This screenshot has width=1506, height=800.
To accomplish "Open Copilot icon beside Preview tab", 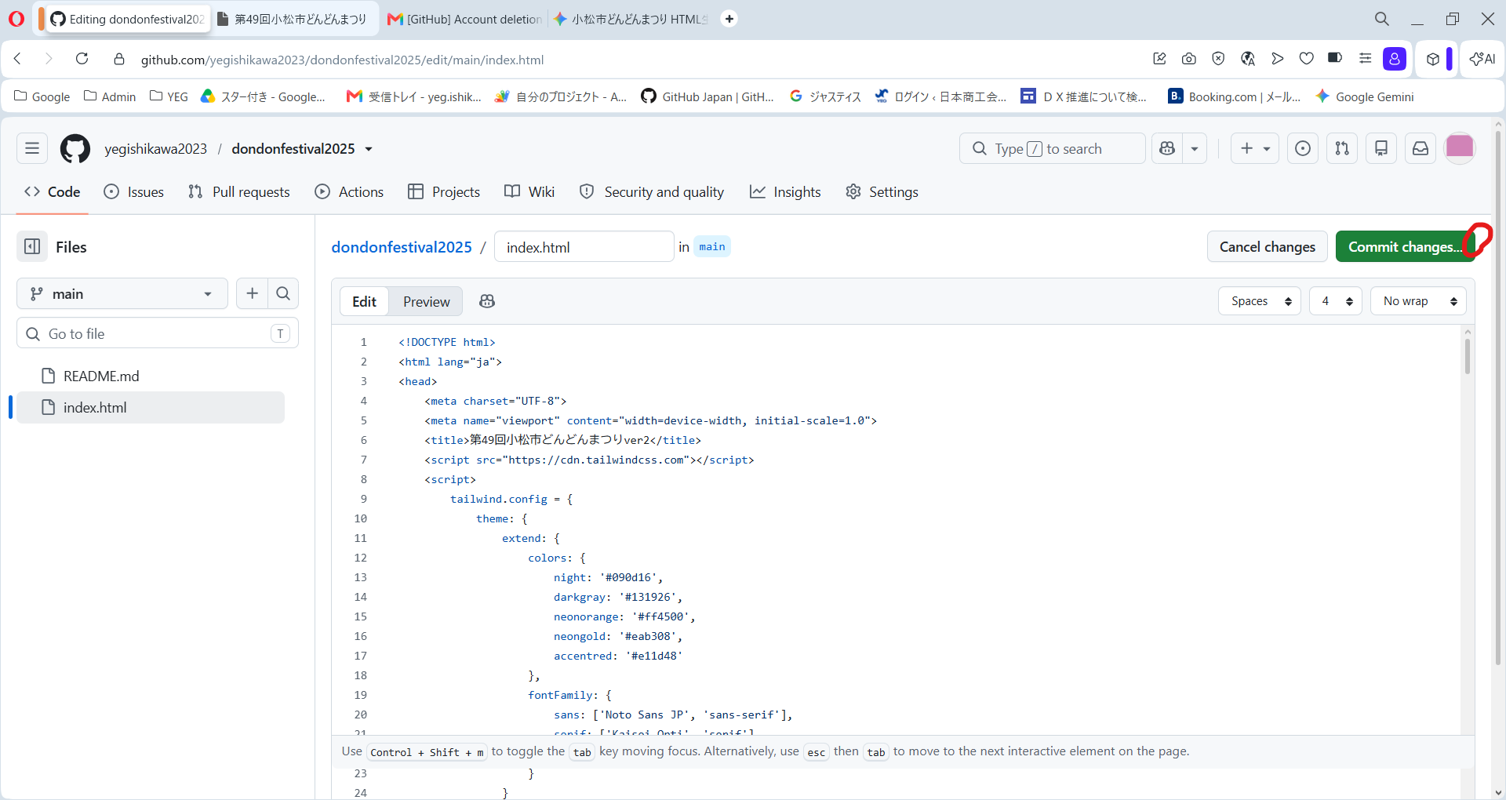I will [x=487, y=301].
